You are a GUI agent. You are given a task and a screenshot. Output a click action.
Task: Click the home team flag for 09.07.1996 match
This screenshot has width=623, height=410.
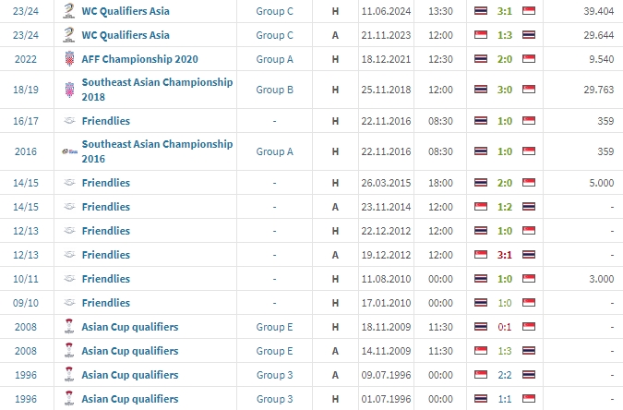point(481,375)
